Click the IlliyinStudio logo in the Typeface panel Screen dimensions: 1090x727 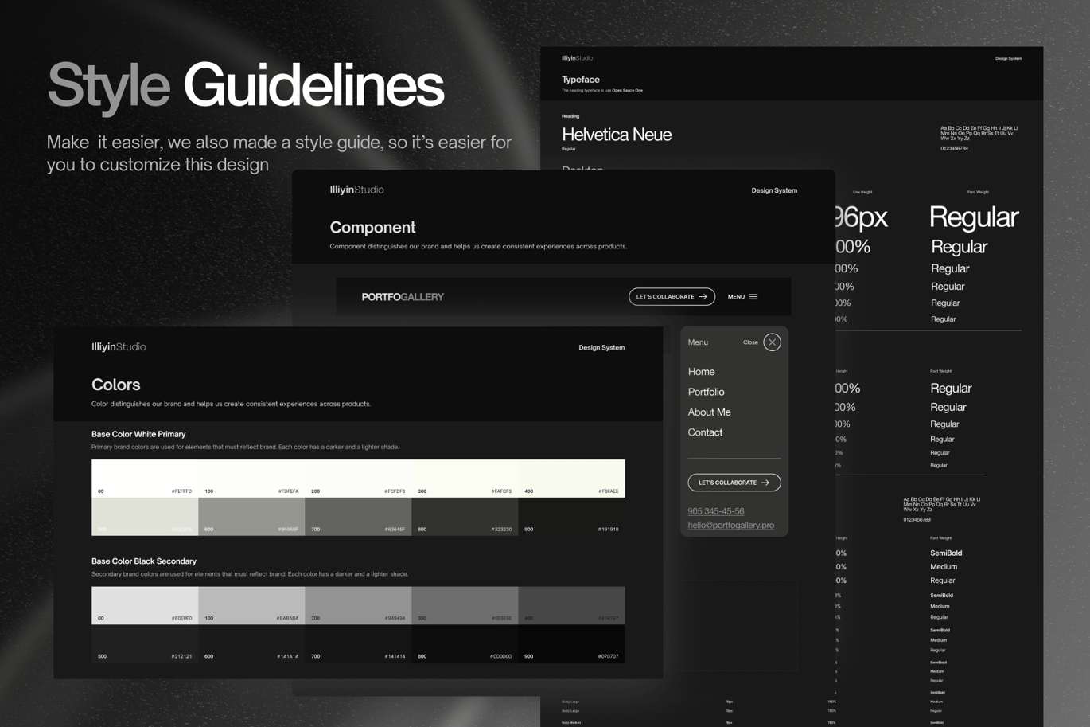[x=577, y=58]
